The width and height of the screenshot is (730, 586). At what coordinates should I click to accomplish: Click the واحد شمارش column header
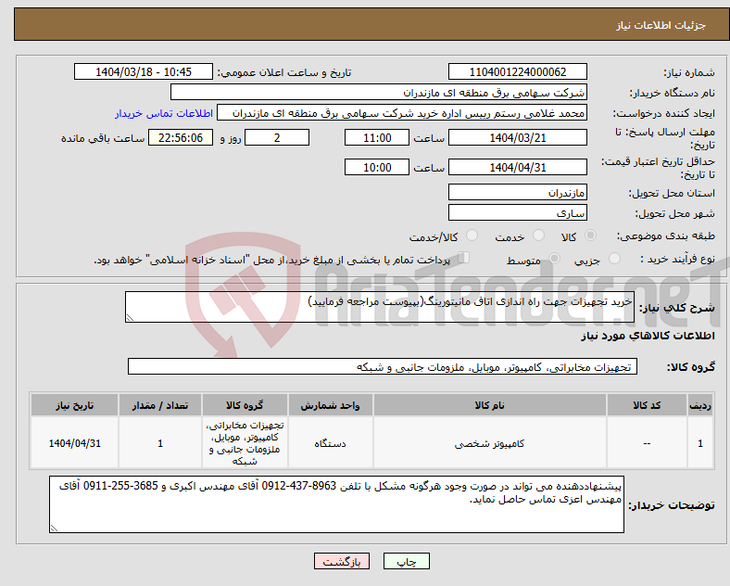point(330,405)
